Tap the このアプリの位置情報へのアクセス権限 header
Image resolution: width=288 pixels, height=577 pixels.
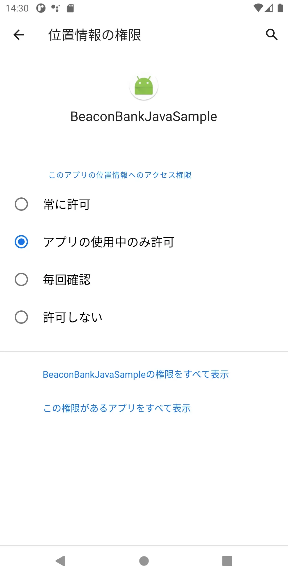120,175
